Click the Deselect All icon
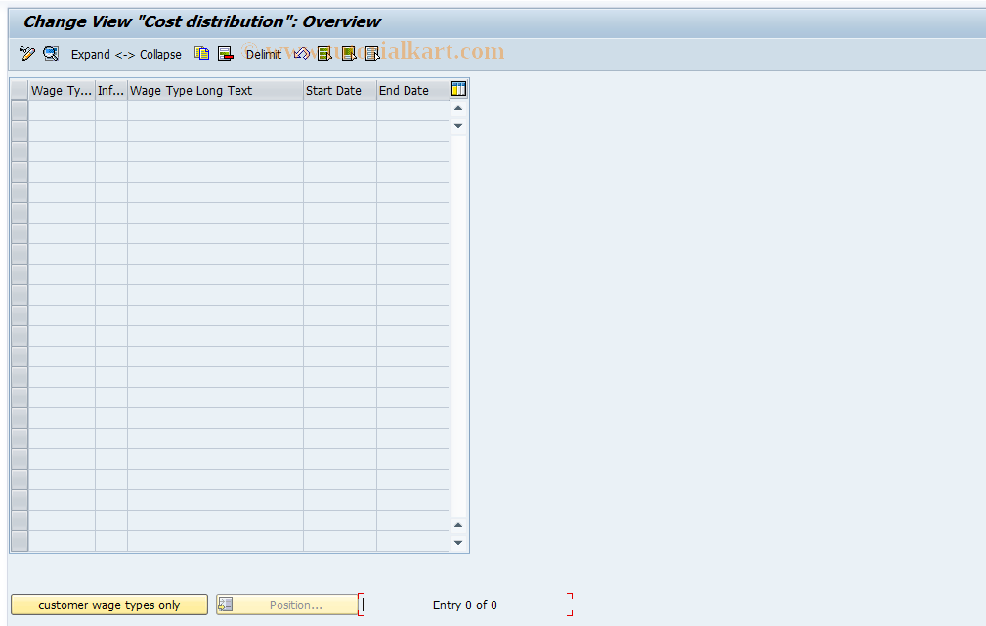This screenshot has height=626, width=986. [x=372, y=54]
